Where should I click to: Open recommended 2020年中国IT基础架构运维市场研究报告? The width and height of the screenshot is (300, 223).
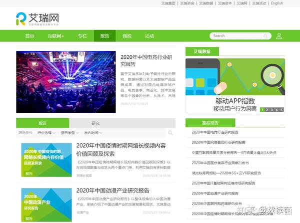click(x=223, y=183)
